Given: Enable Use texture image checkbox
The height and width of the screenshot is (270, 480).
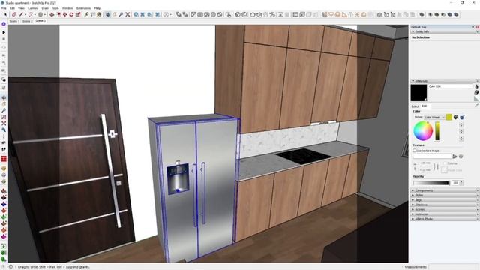Looking at the screenshot, I should [414, 151].
